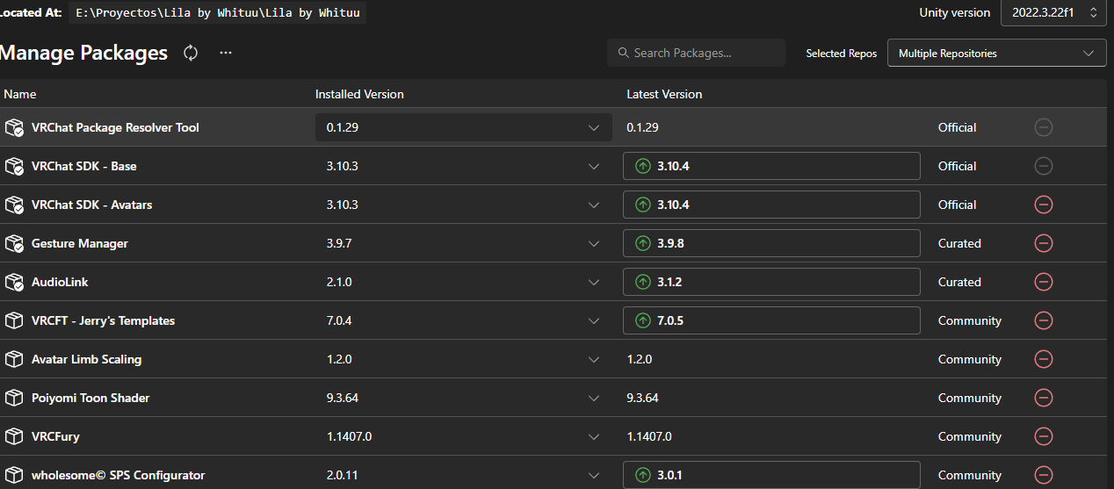Click the Name column header
Screen dimensions: 1114x489
click(19, 94)
